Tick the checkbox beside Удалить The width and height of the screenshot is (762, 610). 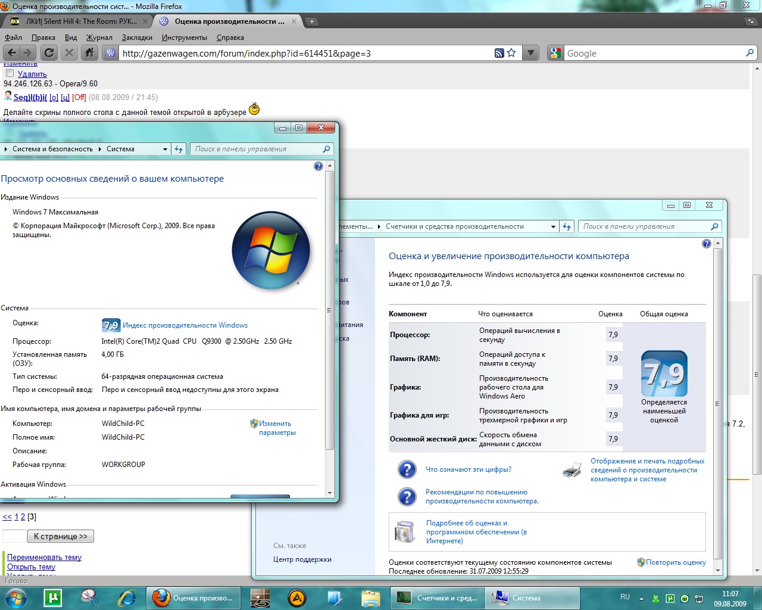(10, 73)
